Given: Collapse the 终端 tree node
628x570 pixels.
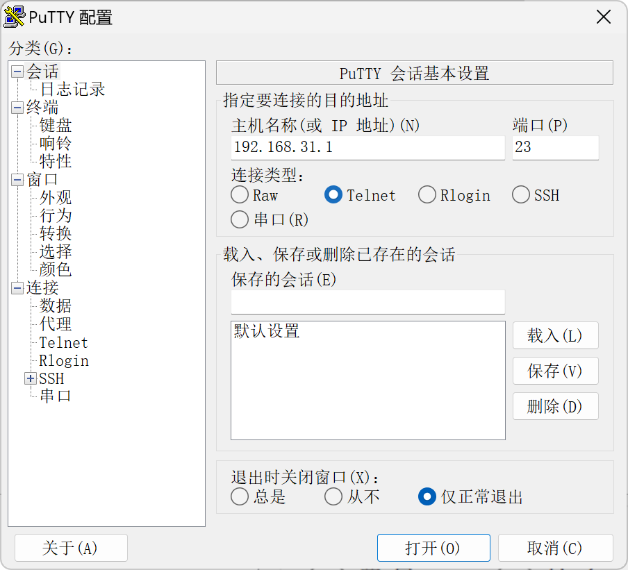Looking at the screenshot, I should (x=17, y=108).
